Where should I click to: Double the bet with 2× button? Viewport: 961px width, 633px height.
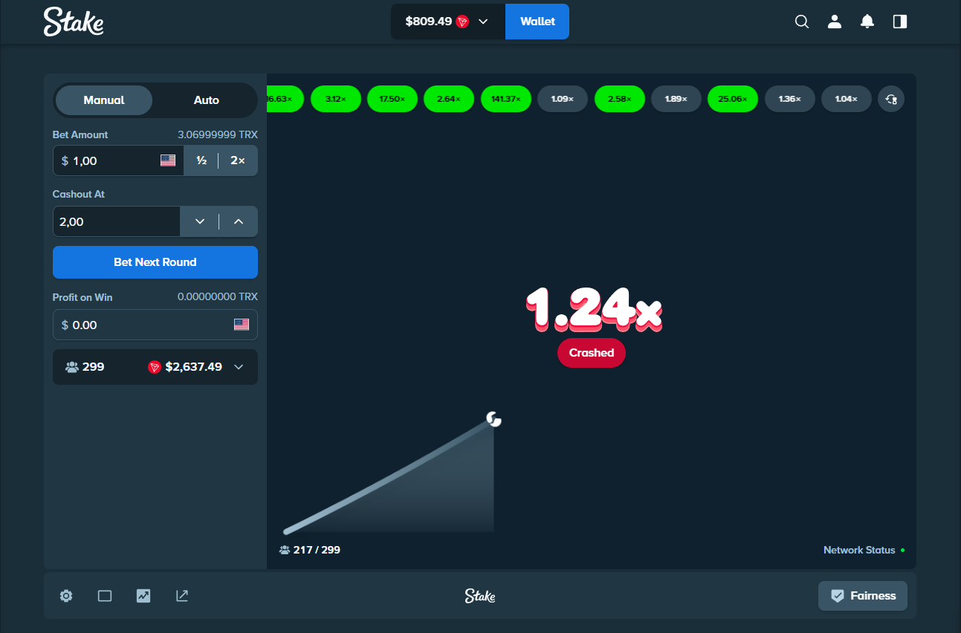coord(238,160)
